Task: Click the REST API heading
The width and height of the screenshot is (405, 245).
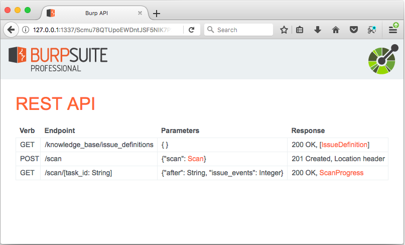Action: (56, 104)
